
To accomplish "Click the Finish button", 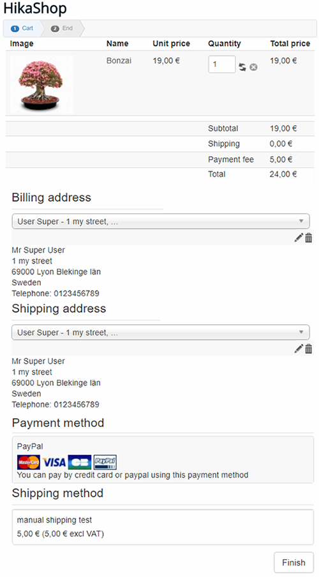I will pos(293,562).
